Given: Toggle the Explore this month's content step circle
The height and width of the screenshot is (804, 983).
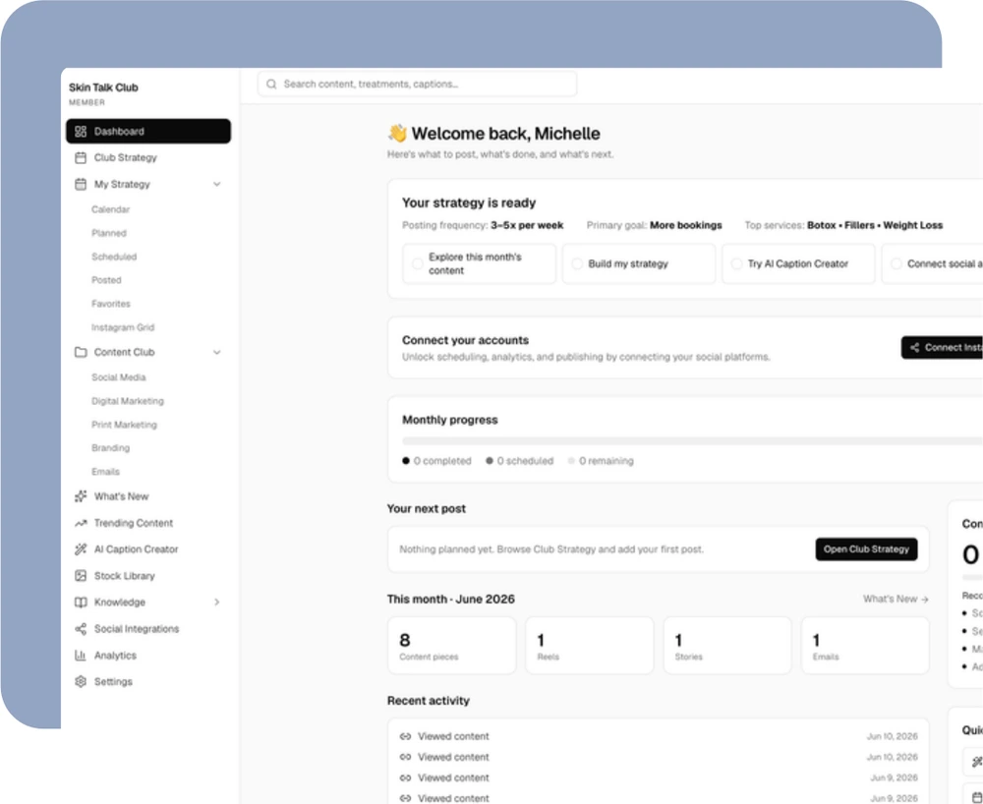Looking at the screenshot, I should click(x=417, y=263).
